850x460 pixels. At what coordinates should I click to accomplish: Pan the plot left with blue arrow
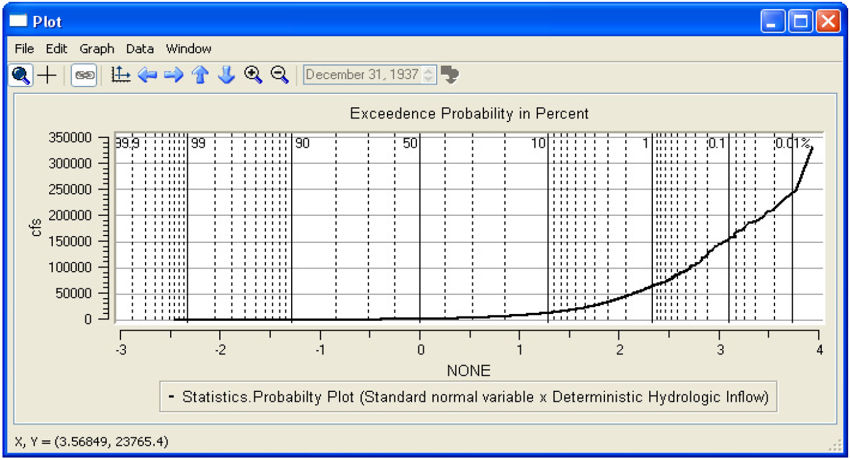click(x=147, y=75)
